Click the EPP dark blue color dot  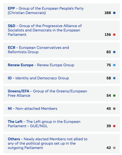click(114, 13)
